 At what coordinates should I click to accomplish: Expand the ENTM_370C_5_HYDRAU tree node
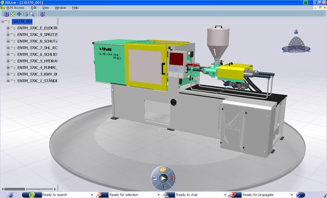click(x=8, y=61)
